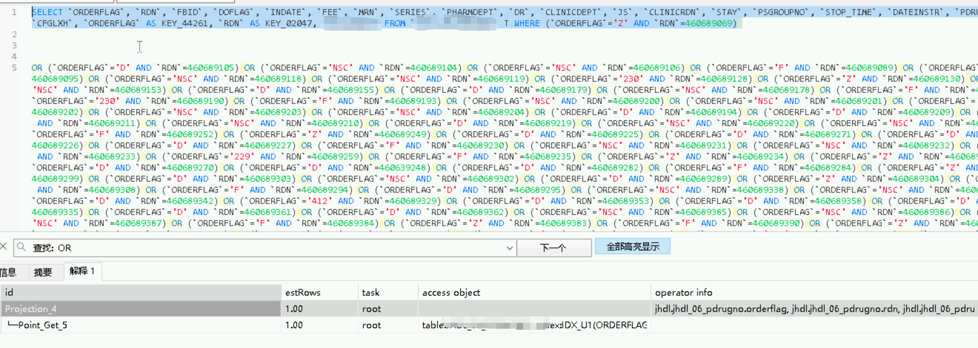
Task: Click the 下一个 (Next) button
Action: 554,247
